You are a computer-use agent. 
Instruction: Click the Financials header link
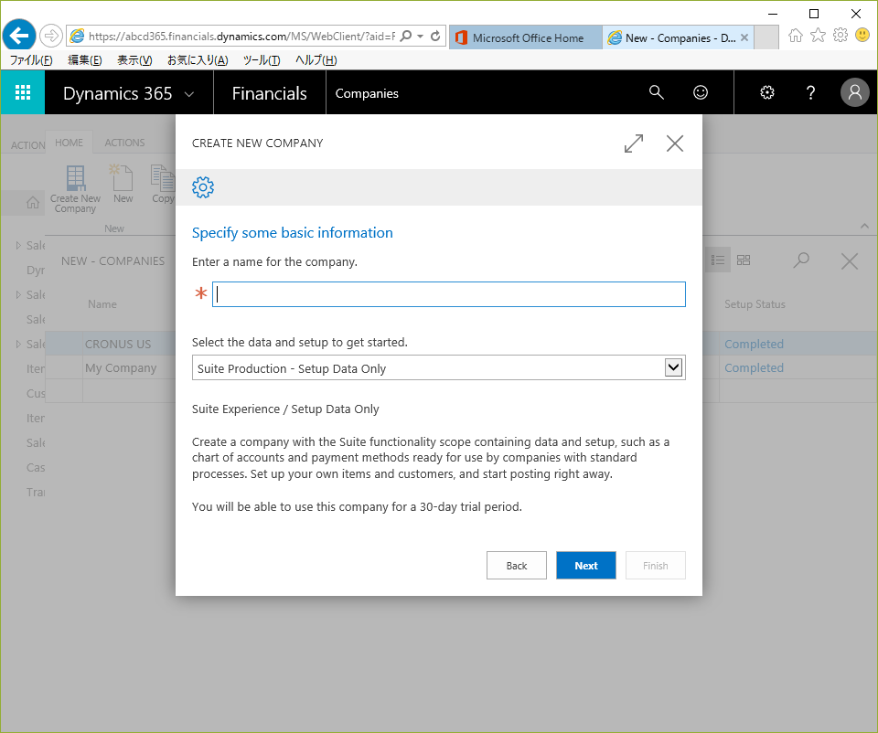coord(269,93)
